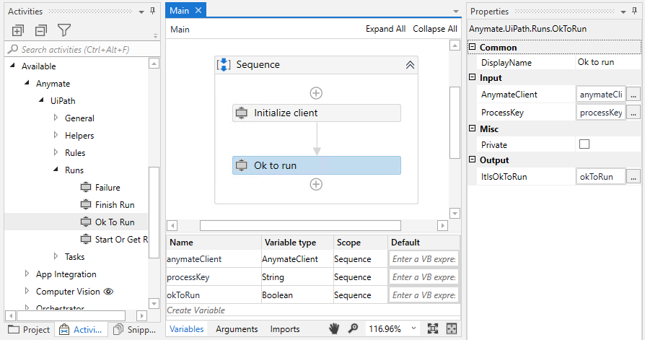Click Expand All in the designer
The width and height of the screenshot is (645, 340).
(385, 29)
